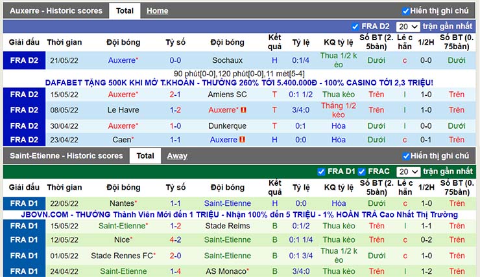This screenshot has height=277, width=480.
Task: Click 1-0 score of Auxerre vs Dunkerque
Action: (175, 126)
